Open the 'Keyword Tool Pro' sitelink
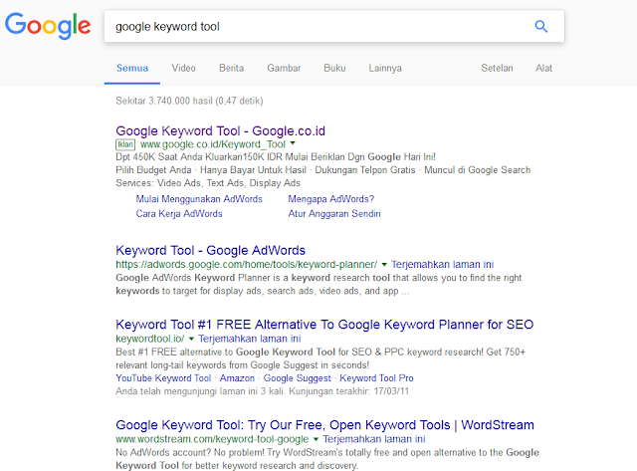The width and height of the screenshot is (637, 471). 376,378
